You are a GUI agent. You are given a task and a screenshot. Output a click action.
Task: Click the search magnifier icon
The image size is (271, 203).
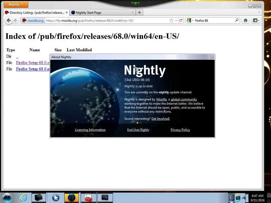pos(237,20)
